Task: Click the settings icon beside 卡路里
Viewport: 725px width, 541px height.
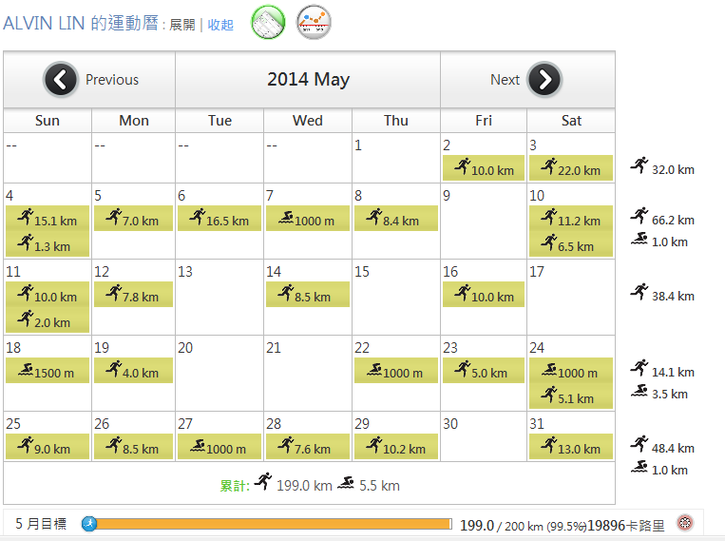Action: [x=684, y=523]
